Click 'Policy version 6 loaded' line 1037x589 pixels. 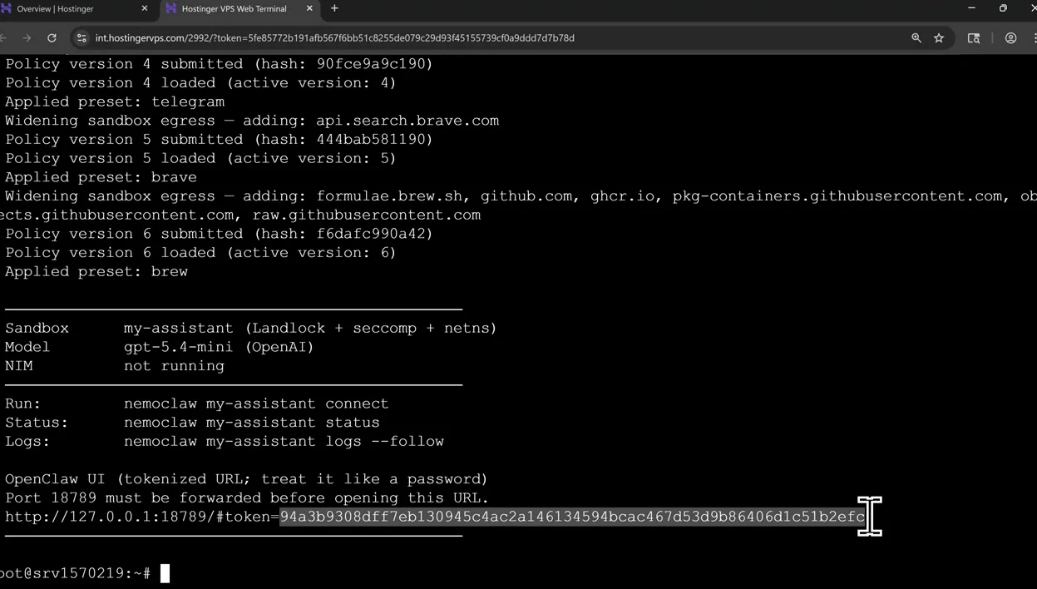200,253
